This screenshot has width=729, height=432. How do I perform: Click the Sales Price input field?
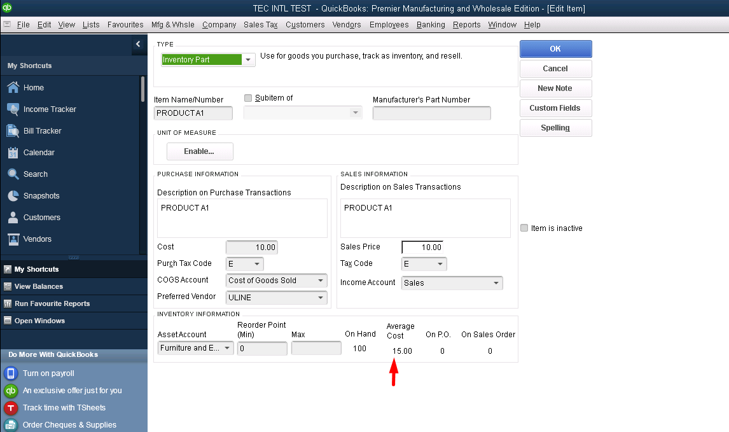click(x=422, y=247)
